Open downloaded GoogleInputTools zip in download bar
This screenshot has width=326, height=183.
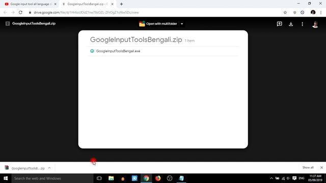[24, 168]
